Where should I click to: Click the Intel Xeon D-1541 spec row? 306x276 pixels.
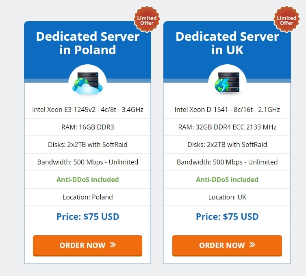pyautogui.click(x=227, y=110)
